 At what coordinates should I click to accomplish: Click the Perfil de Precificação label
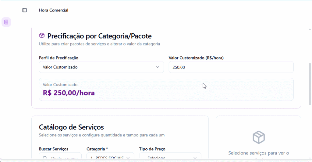click(59, 58)
